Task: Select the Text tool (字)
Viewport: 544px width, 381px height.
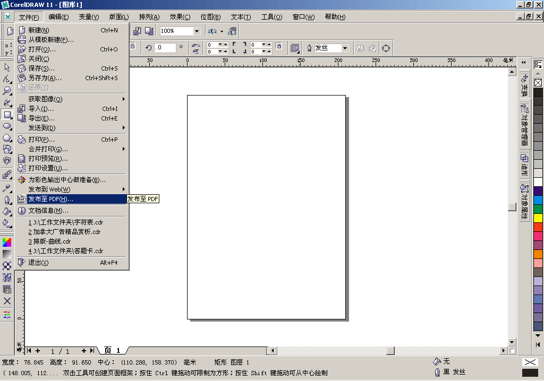Action: click(x=7, y=161)
